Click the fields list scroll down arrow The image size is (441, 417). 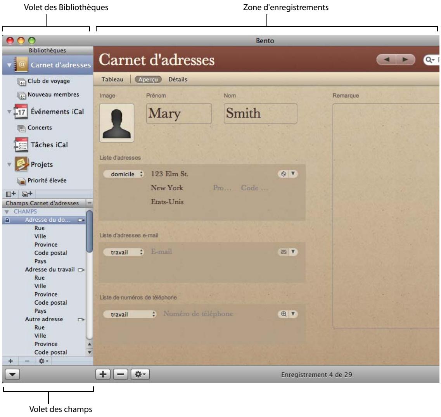(90, 352)
